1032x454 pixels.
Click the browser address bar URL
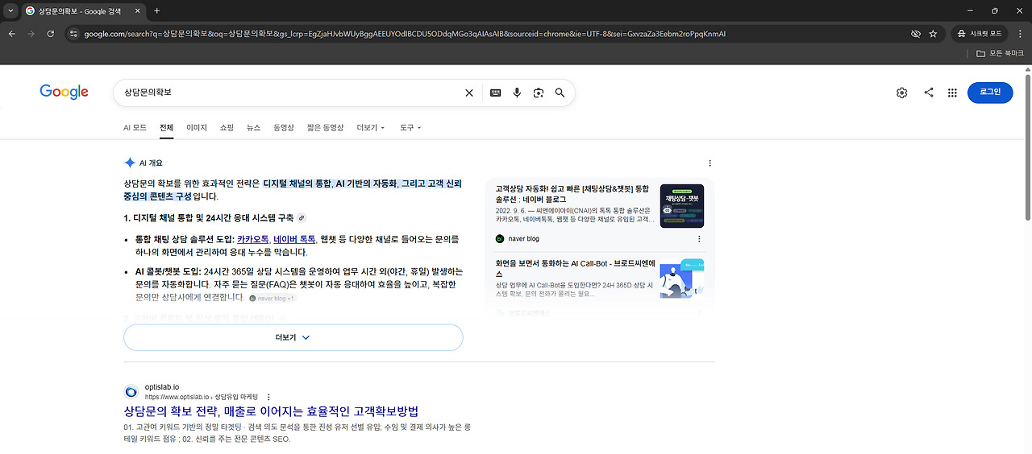pyautogui.click(x=405, y=34)
